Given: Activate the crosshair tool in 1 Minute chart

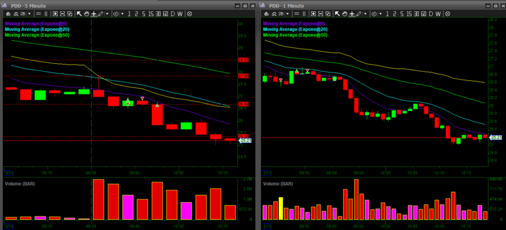Looking at the screenshot, I should [x=352, y=14].
